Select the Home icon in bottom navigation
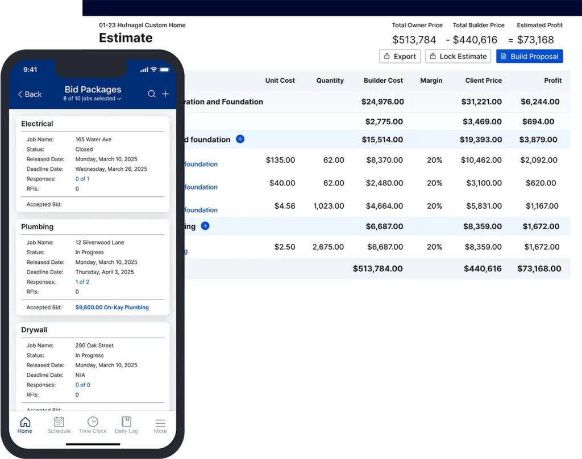582x459 pixels. (x=24, y=424)
